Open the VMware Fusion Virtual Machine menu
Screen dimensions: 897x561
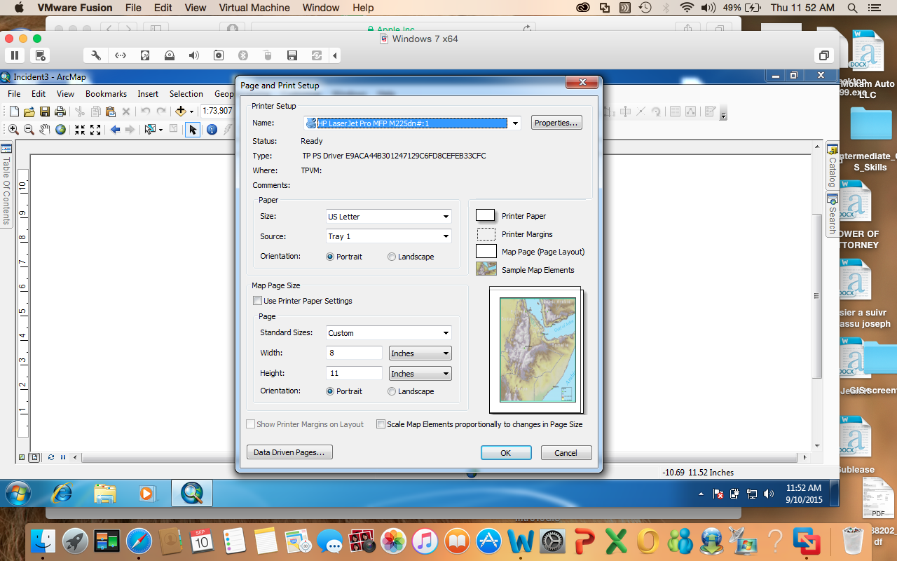pyautogui.click(x=254, y=8)
